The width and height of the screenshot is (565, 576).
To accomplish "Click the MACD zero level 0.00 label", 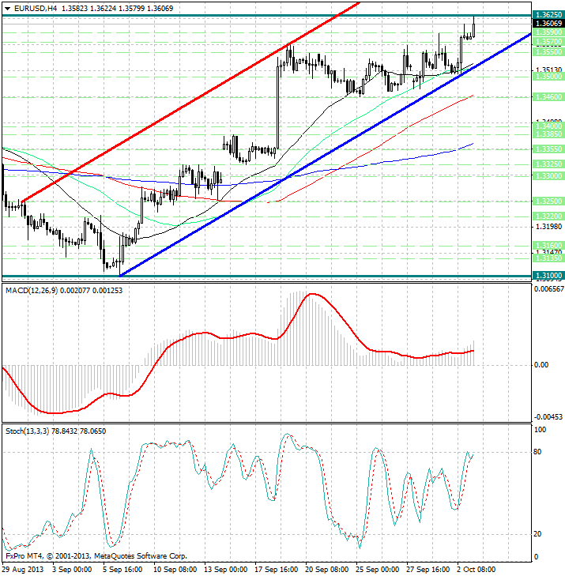I will 541,365.
